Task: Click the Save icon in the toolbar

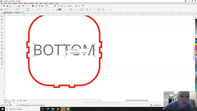Action: tap(7, 6)
